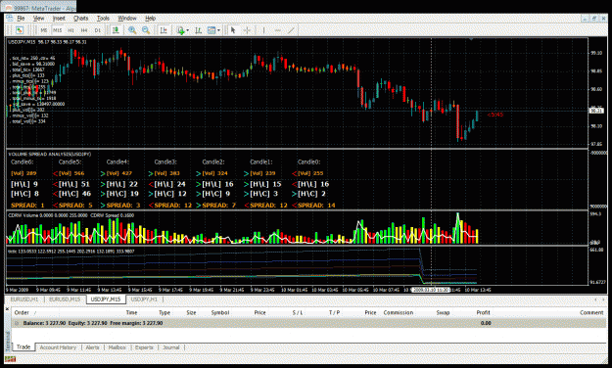Switch chart to H4 timeframe
612x368 pixels.
[x=84, y=30]
